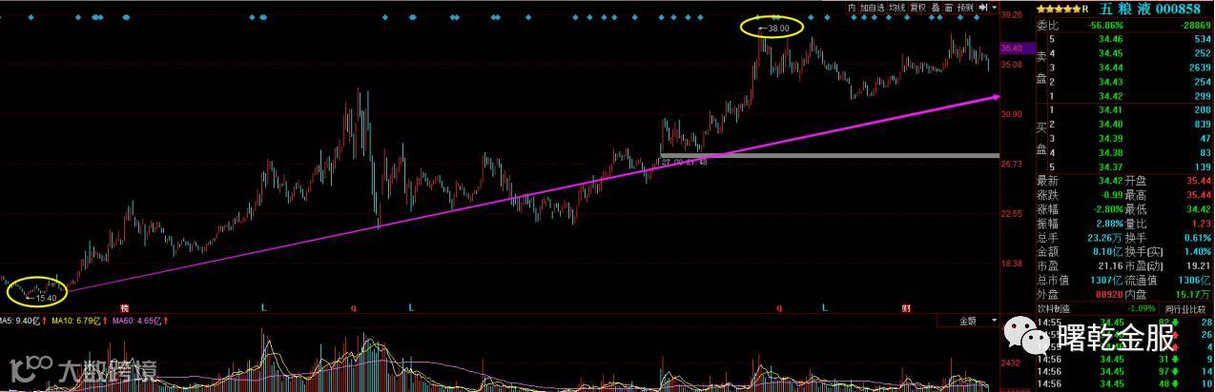Click the 39.26 price axis label
This screenshot has height=392, width=1215.
click(1012, 15)
